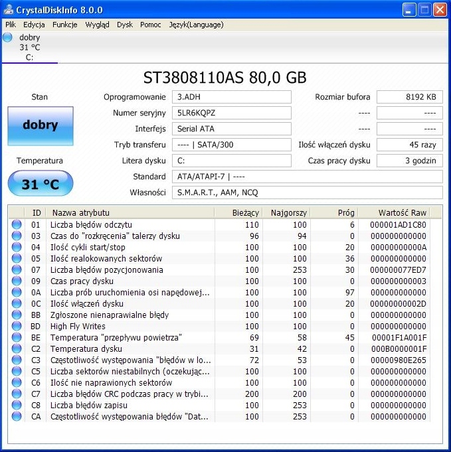Click the text Temperatura dysku in attribute list
This screenshot has height=452, width=451.
pos(86,349)
